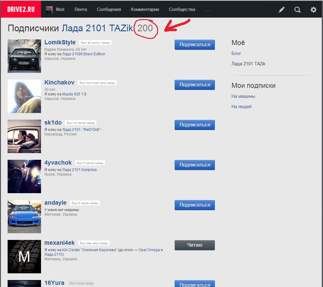Click the small car avatar beside Моё

pyautogui.click(x=49, y=9)
